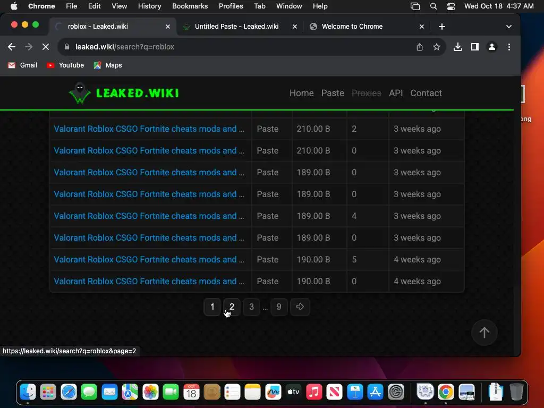Open Spotlight search in the menu bar
544x408 pixels.
pyautogui.click(x=433, y=6)
